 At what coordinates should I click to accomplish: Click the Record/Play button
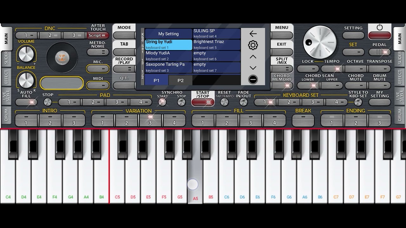coord(124,69)
